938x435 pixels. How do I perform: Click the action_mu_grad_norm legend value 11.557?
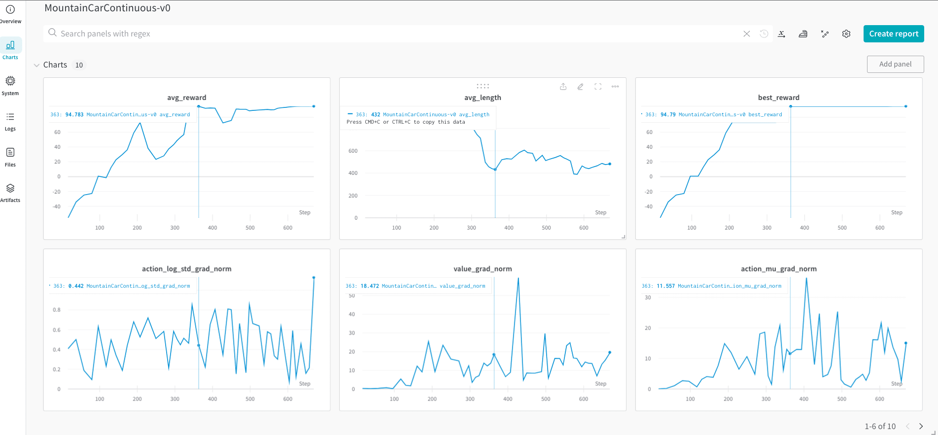click(665, 286)
